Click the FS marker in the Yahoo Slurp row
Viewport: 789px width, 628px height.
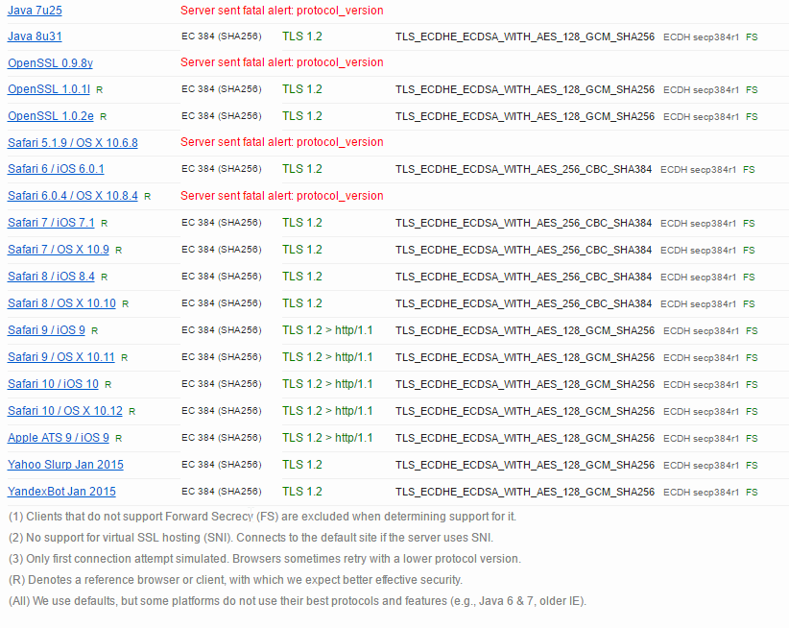pyautogui.click(x=752, y=466)
